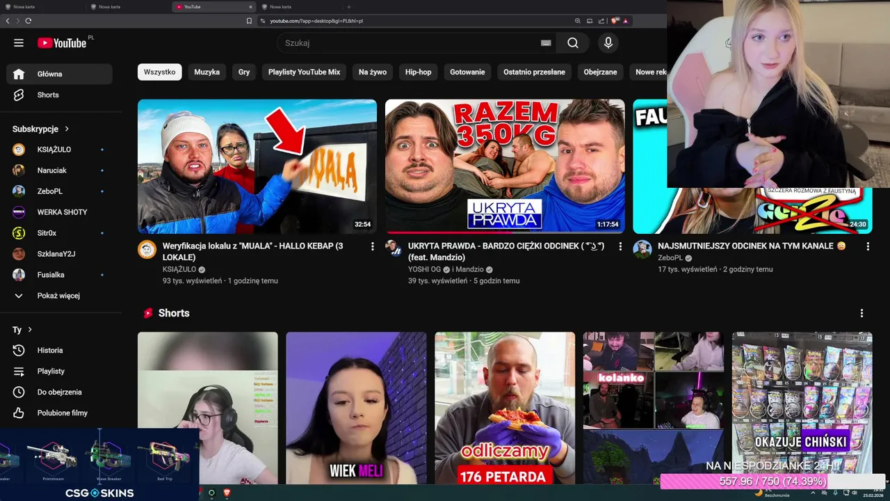Viewport: 890px width, 501px height.
Task: Expand the Ty section arrow
Action: click(30, 330)
